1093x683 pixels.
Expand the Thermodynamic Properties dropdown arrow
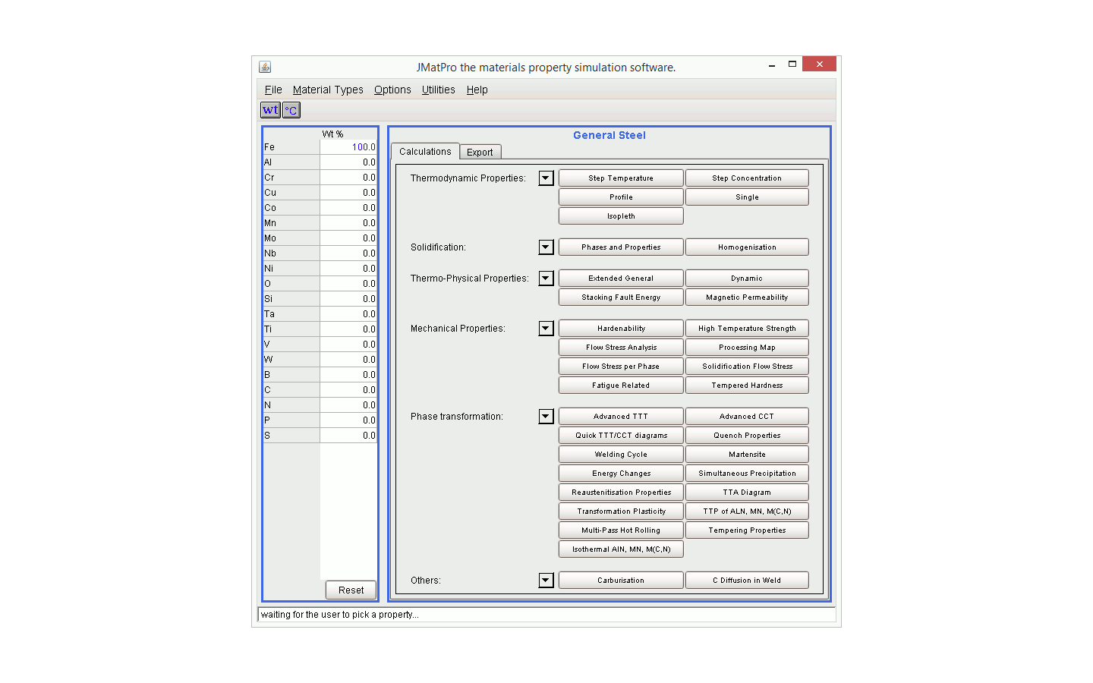(546, 178)
